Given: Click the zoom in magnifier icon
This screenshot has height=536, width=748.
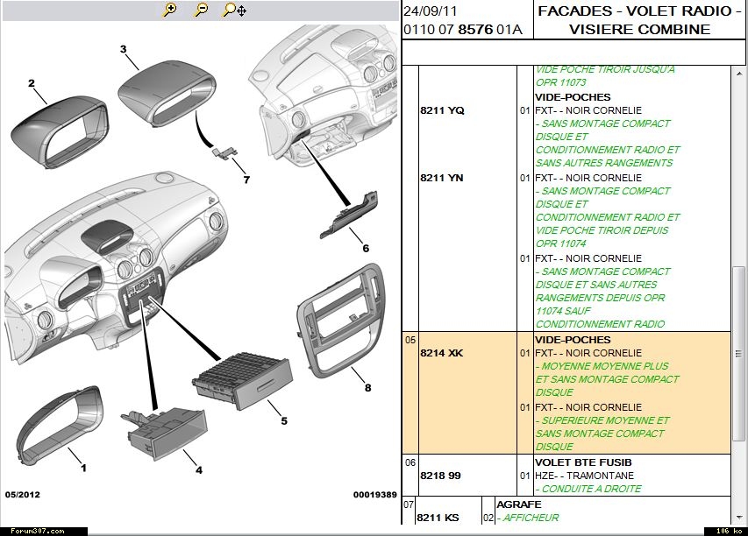Looking at the screenshot, I should [170, 10].
